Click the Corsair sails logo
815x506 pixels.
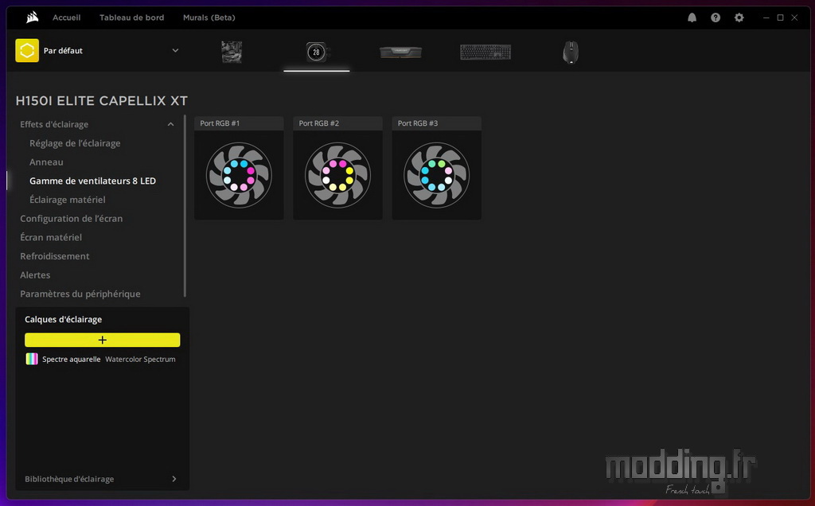32,18
